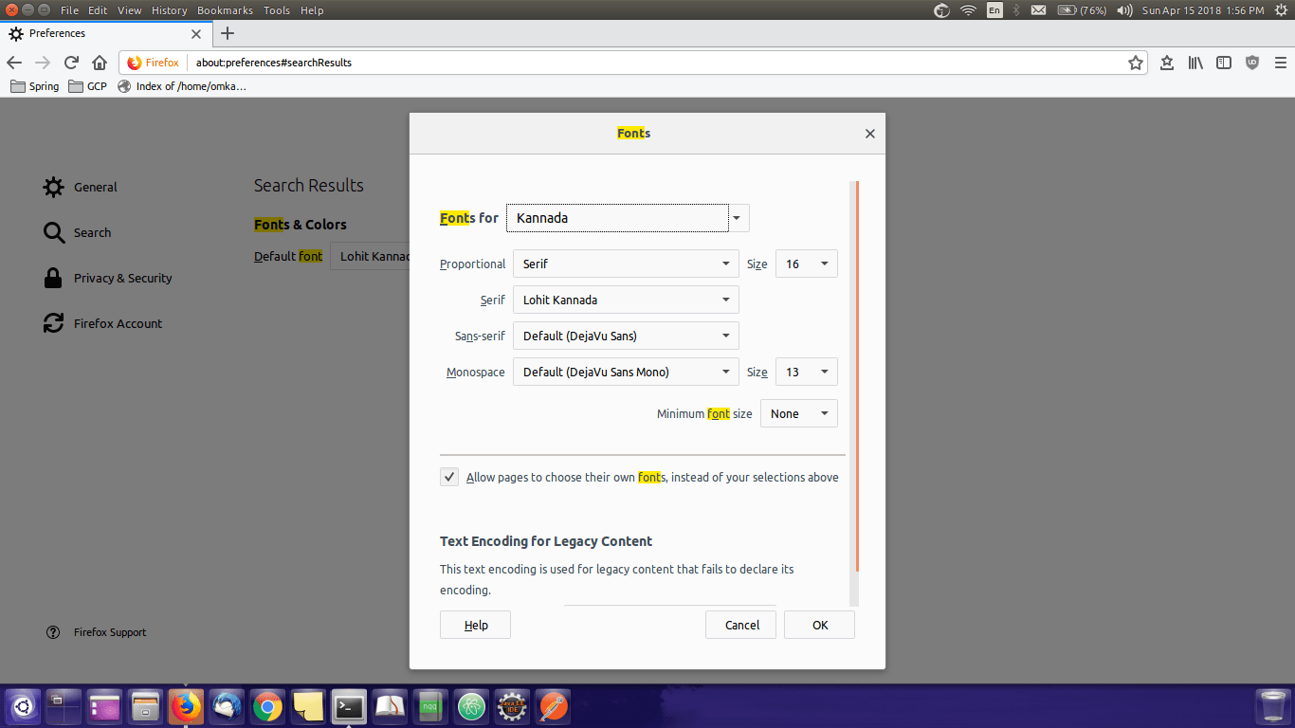Open the Serif Lohit Kannada dropdown
This screenshot has height=728, width=1295.
626,300
